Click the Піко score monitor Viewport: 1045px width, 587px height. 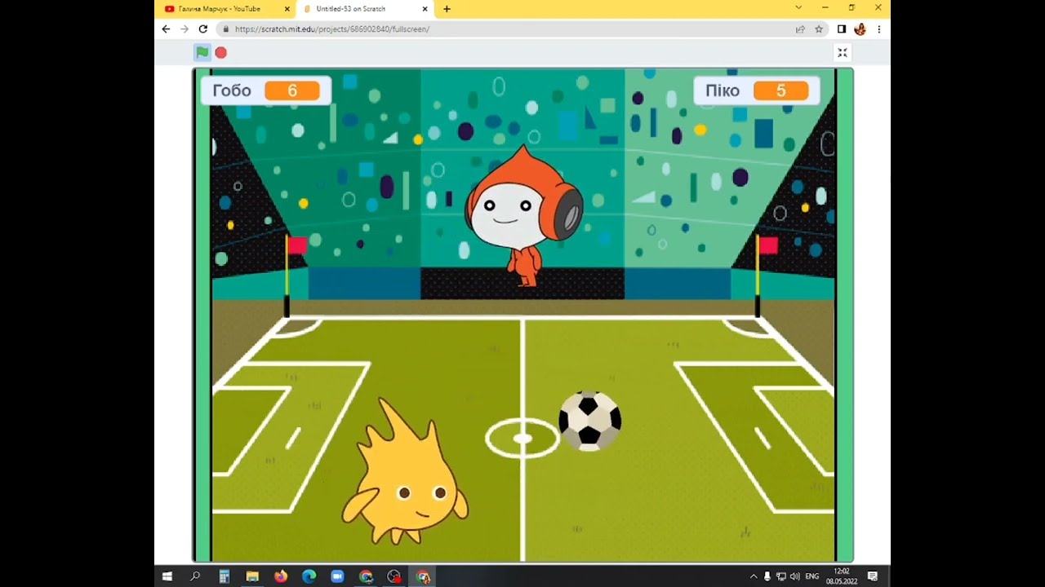coord(756,90)
